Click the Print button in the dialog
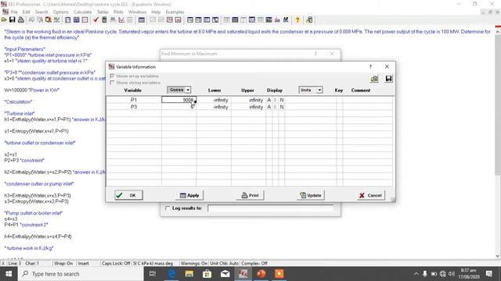The height and width of the screenshot is (281, 501). coord(250,195)
